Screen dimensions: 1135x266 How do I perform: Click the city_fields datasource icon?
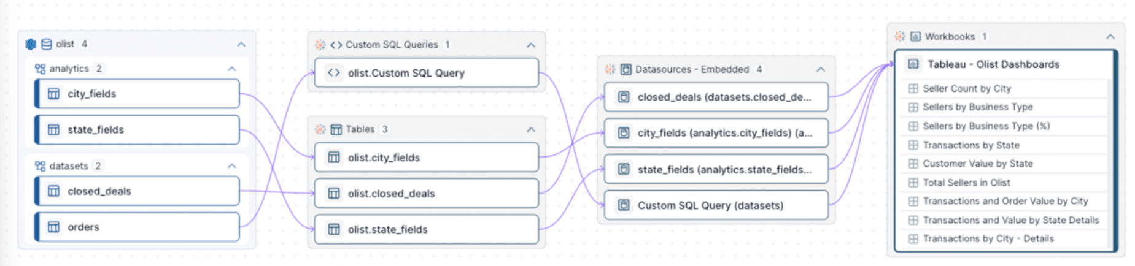tap(624, 133)
